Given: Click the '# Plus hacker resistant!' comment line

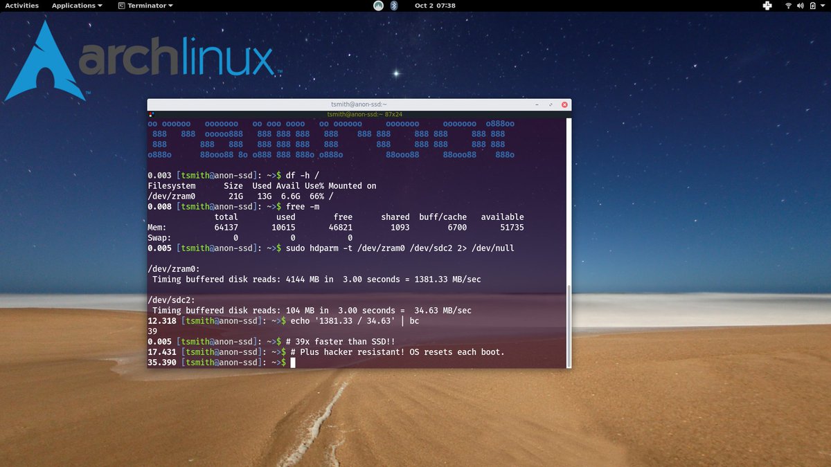Looking at the screenshot, I should [x=397, y=352].
